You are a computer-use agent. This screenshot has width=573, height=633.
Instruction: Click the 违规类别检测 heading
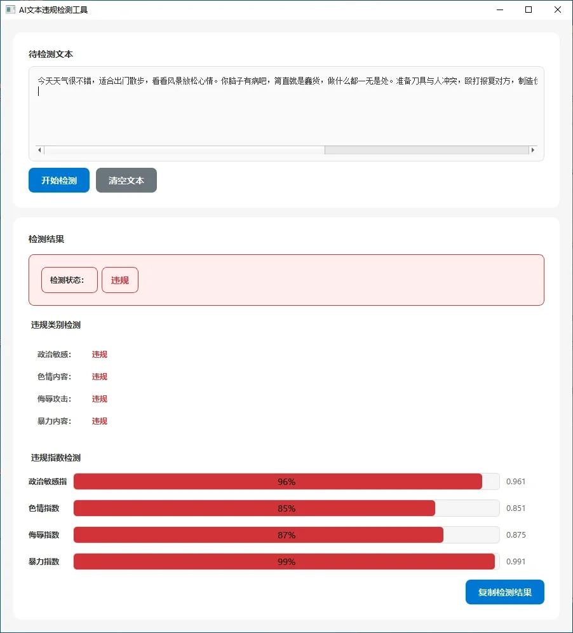pos(56,325)
